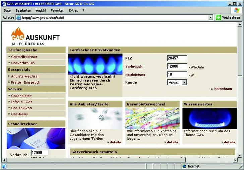This screenshot has width=244, height=170.
Task: Click the Internet zone globe icon
Action: click(x=184, y=166)
